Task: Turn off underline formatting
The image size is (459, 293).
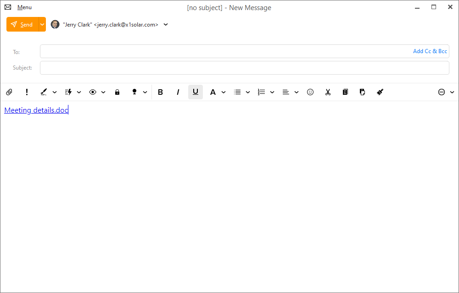Action: [196, 92]
